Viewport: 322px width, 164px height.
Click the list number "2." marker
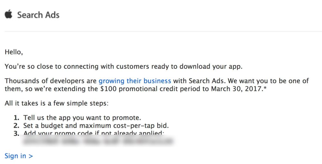point(16,125)
